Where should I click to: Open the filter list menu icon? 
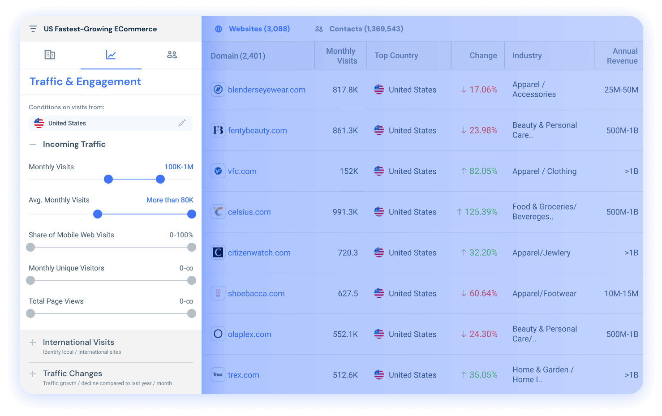[x=33, y=29]
